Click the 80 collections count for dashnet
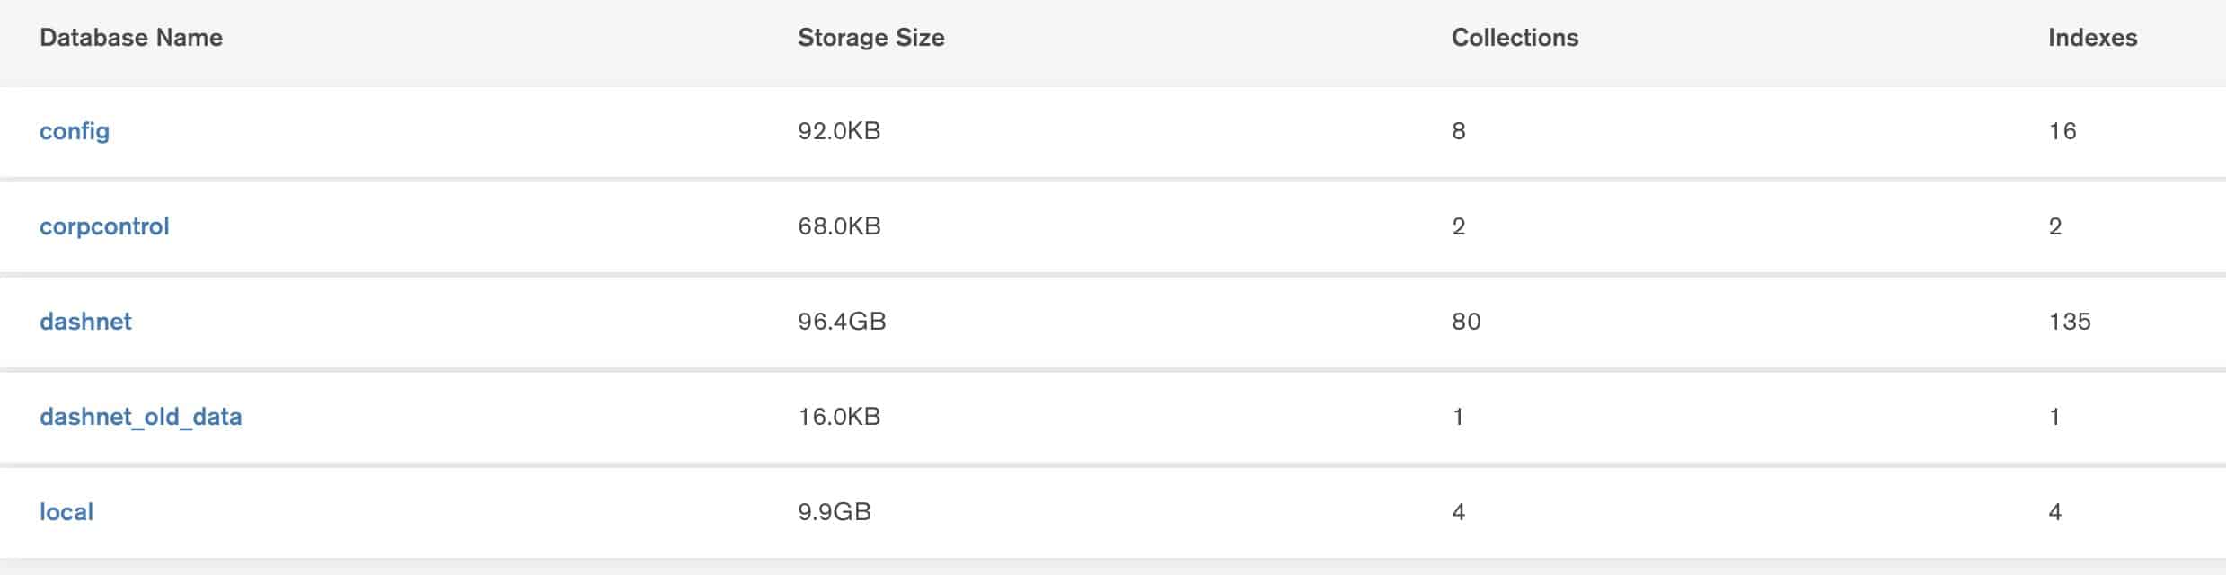Screen dimensions: 2226x575 click(x=1466, y=322)
